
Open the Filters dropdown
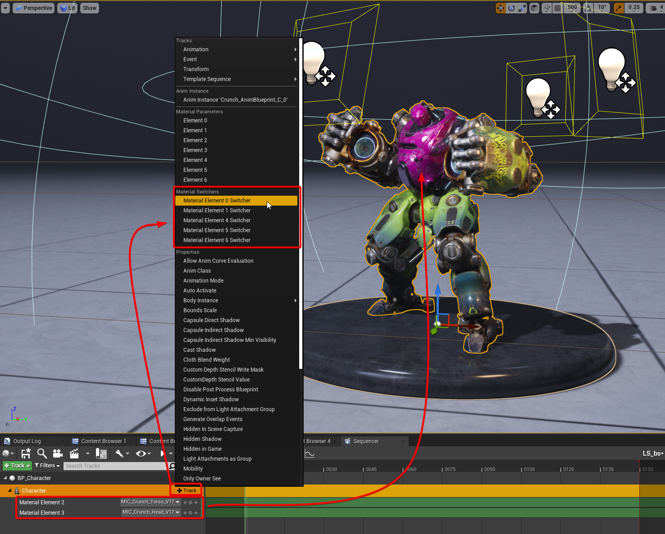47,466
